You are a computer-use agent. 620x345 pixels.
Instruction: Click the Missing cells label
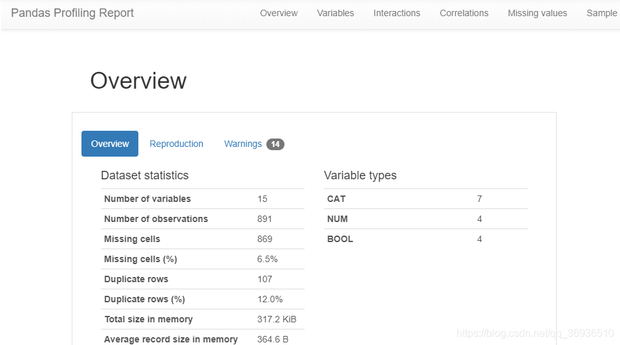pyautogui.click(x=132, y=239)
